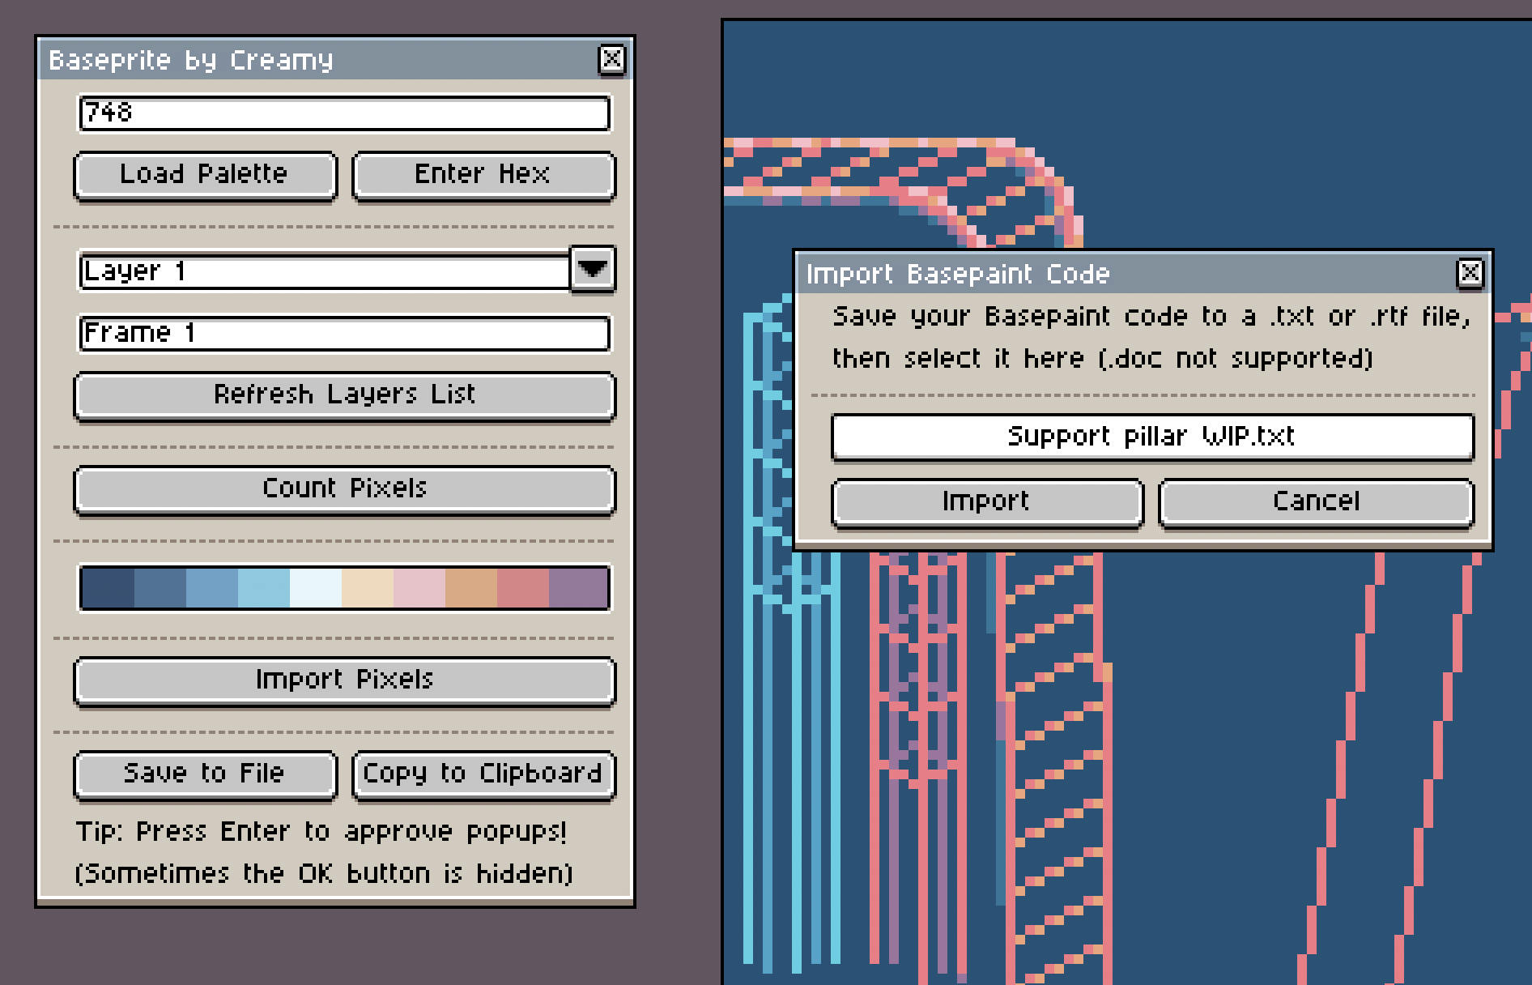Select the dark navy palette swatch
Image resolution: width=1532 pixels, height=985 pixels.
click(x=108, y=587)
